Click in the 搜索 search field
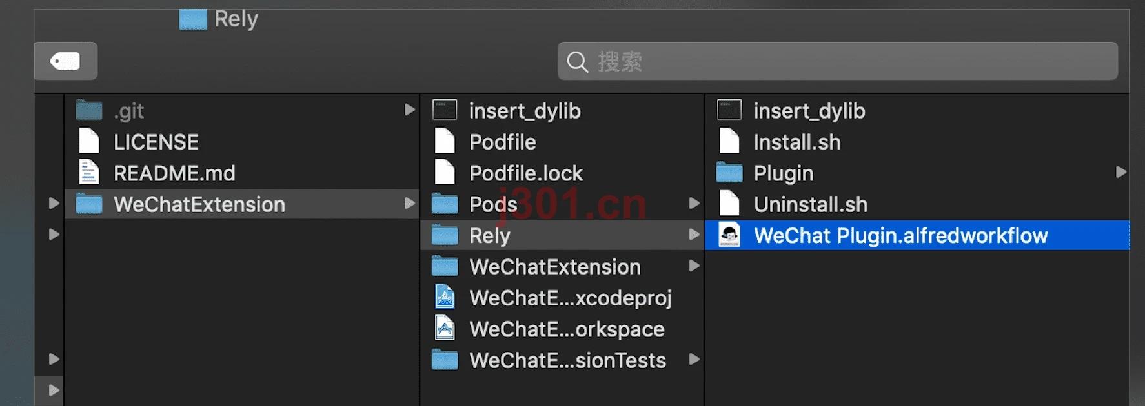The image size is (1145, 406). [x=838, y=61]
